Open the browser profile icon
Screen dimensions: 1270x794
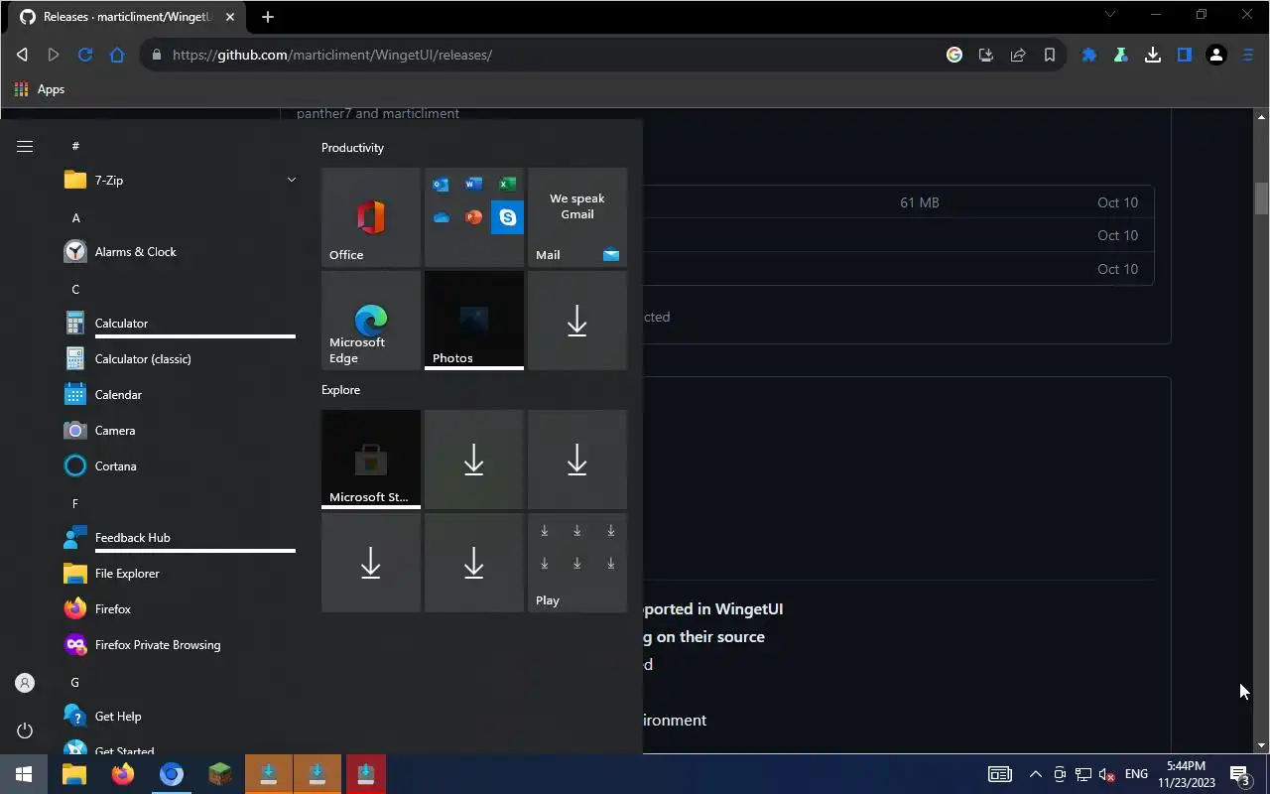[x=1216, y=55]
